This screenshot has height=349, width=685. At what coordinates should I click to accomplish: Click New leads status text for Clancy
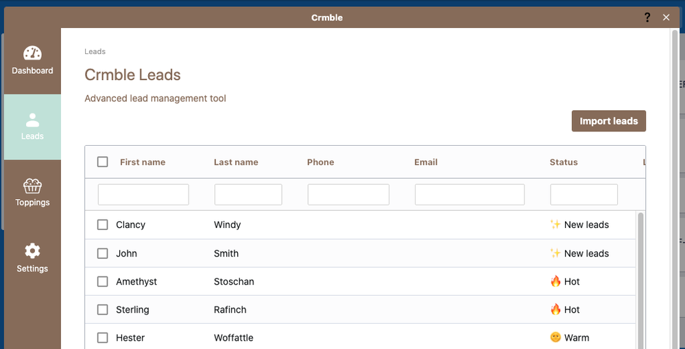point(586,224)
